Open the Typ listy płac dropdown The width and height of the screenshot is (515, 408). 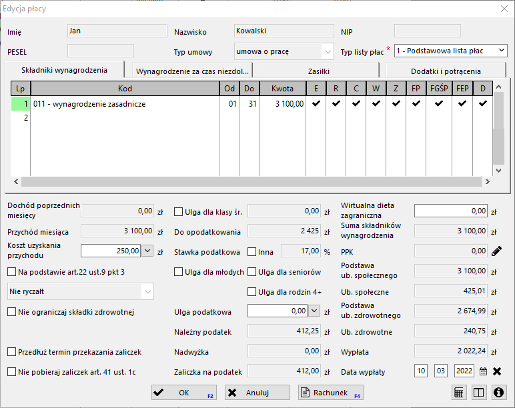pos(501,51)
